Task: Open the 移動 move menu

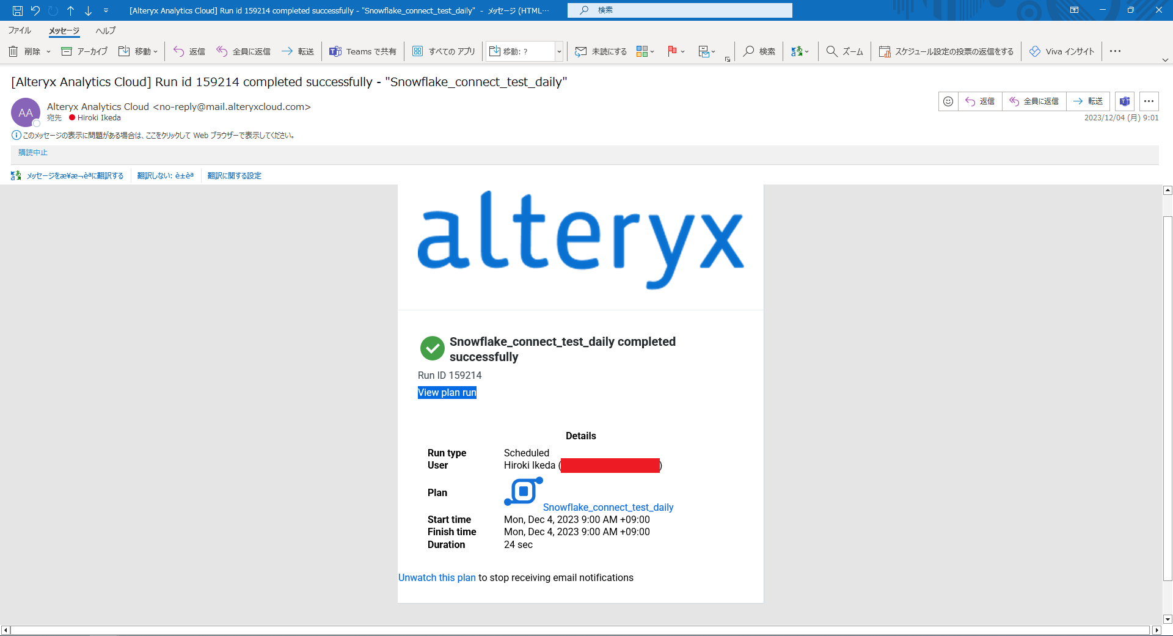Action: pyautogui.click(x=138, y=51)
